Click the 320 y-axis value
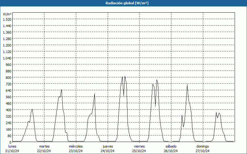This screenshot has width=247, height=154. click(x=9, y=116)
